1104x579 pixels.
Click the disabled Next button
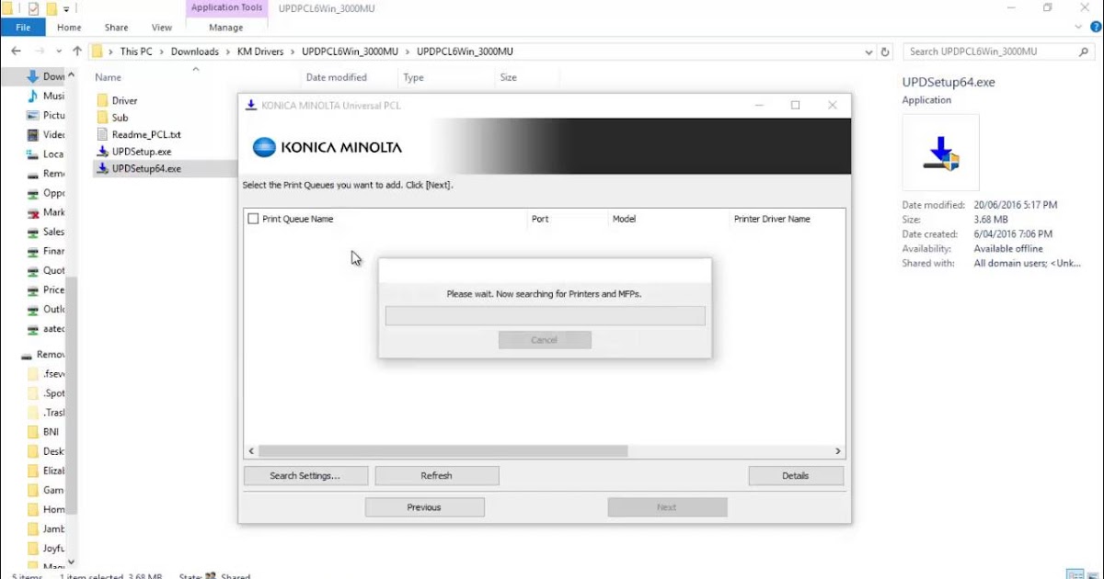point(667,507)
